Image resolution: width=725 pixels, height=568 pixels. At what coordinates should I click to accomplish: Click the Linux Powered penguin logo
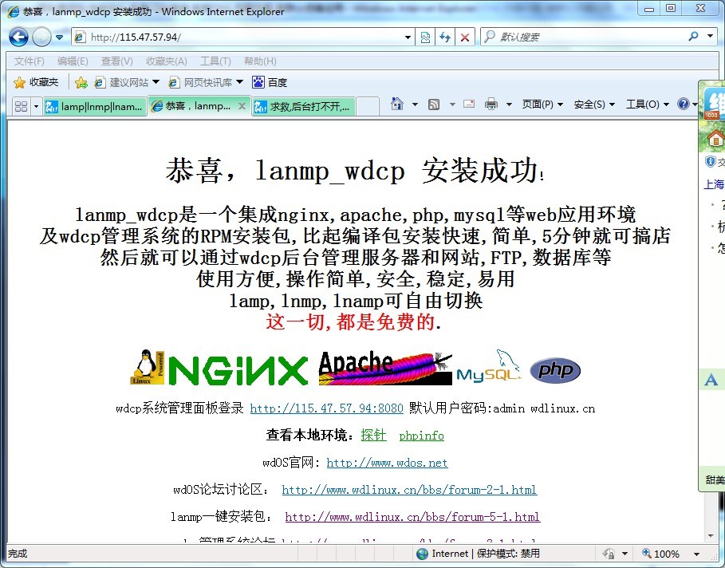(147, 367)
